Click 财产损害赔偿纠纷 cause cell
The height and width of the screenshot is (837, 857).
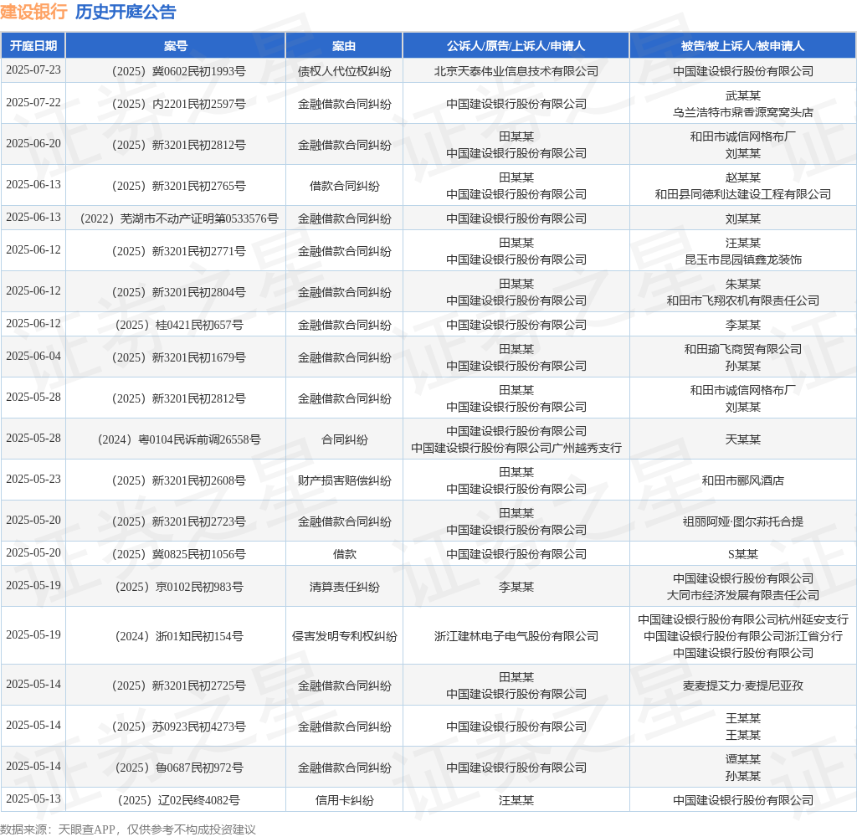344,480
